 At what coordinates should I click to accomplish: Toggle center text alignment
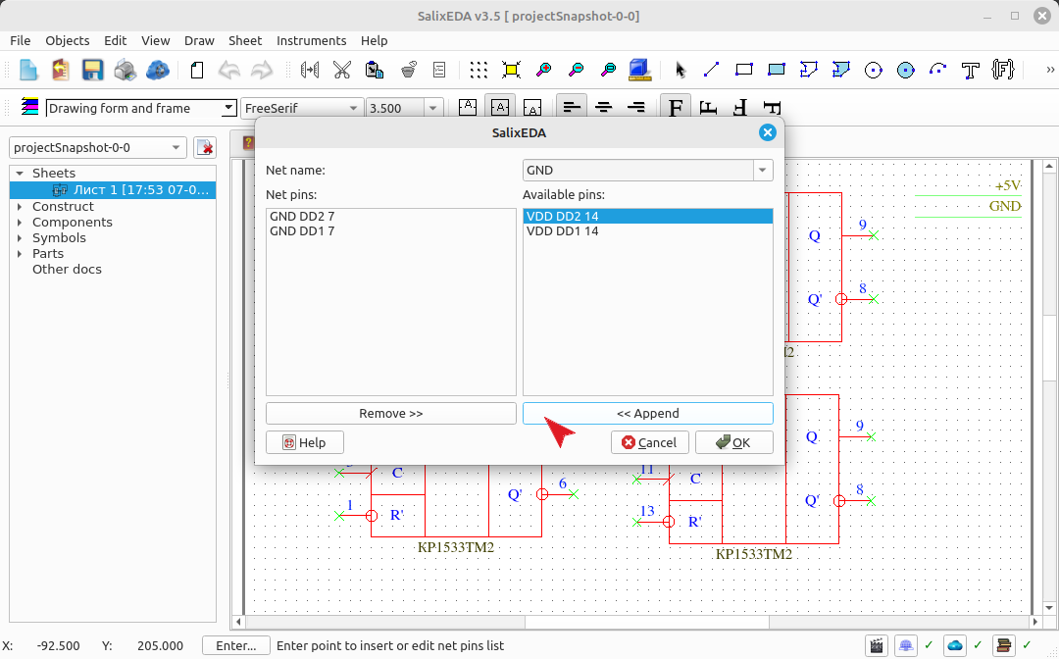click(603, 107)
